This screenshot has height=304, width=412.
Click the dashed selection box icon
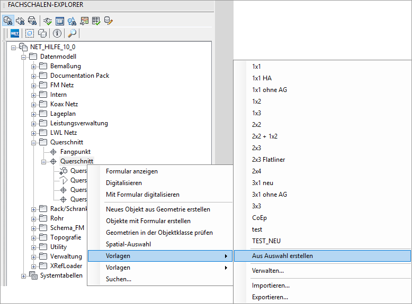coord(30,33)
